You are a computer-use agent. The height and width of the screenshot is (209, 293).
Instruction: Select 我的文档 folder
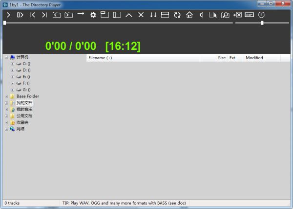click(x=24, y=103)
